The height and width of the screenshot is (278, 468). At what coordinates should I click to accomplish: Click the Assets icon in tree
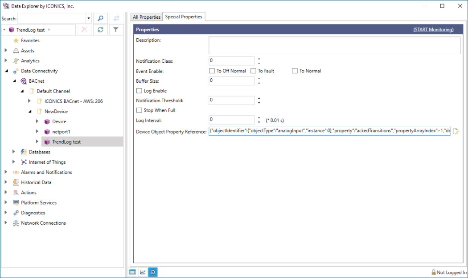[x=16, y=51]
